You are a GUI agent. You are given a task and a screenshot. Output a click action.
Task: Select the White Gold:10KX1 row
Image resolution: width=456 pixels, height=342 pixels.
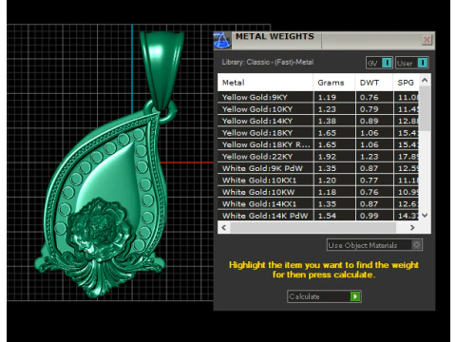pyautogui.click(x=318, y=180)
